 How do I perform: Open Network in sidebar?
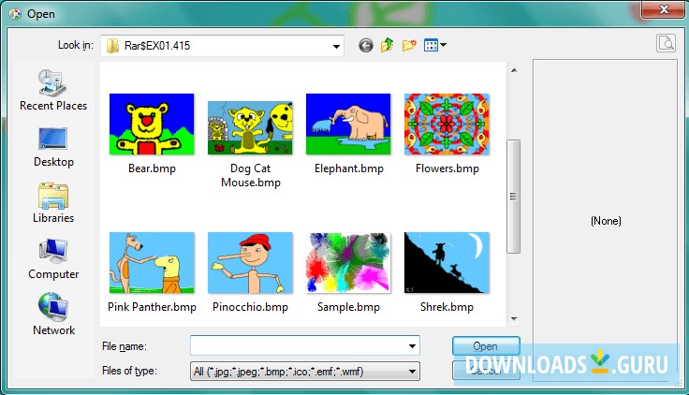(53, 315)
